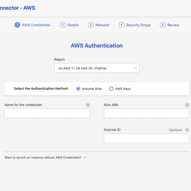Click the step 5 circle icon

[x=163, y=25]
